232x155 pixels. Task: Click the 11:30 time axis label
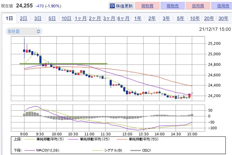click(106, 134)
